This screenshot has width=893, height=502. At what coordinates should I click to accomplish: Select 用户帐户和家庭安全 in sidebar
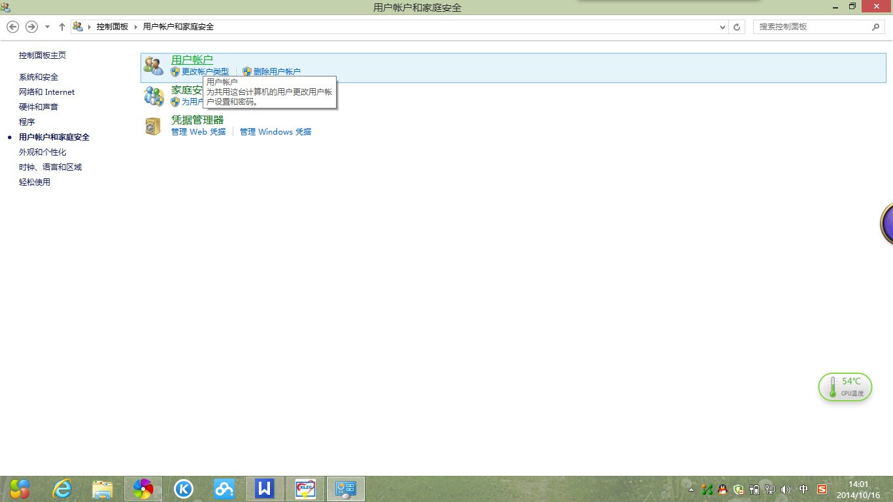pyautogui.click(x=54, y=137)
